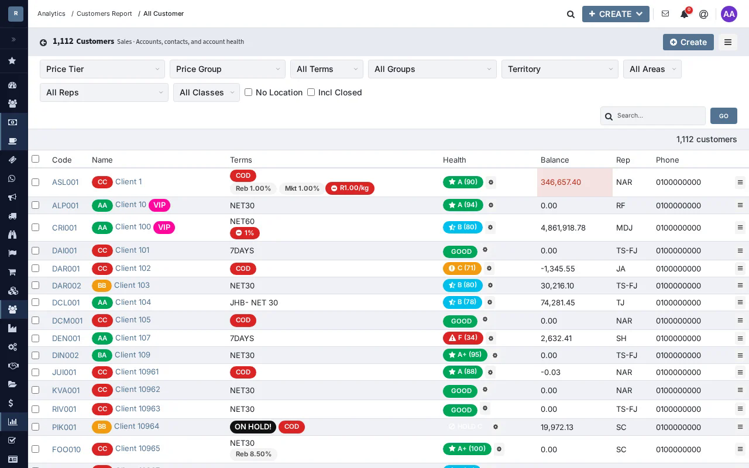Enable the Incl Closed checkbox
This screenshot has height=468, width=749.
point(311,92)
